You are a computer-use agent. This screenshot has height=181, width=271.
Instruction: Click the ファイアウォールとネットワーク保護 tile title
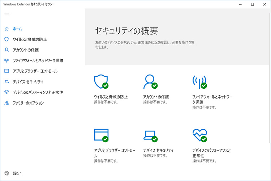click(212, 100)
